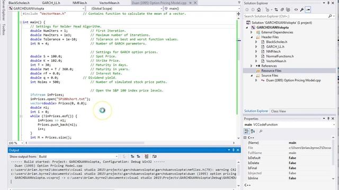
Task: Toggle Preview Selected Items button
Action: (308, 9)
